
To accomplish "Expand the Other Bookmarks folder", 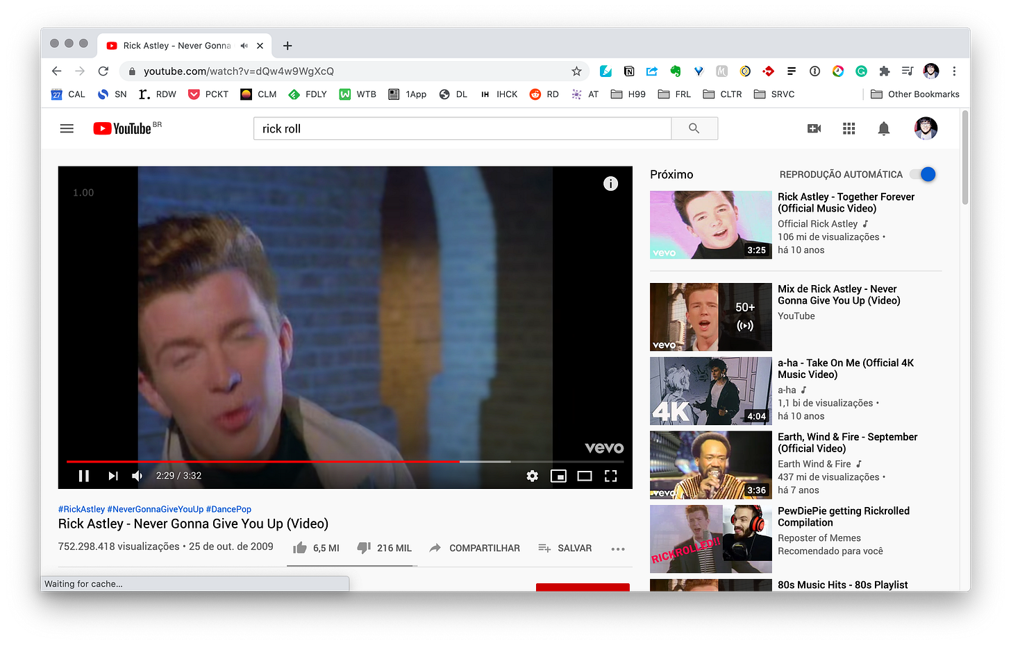I will [915, 94].
